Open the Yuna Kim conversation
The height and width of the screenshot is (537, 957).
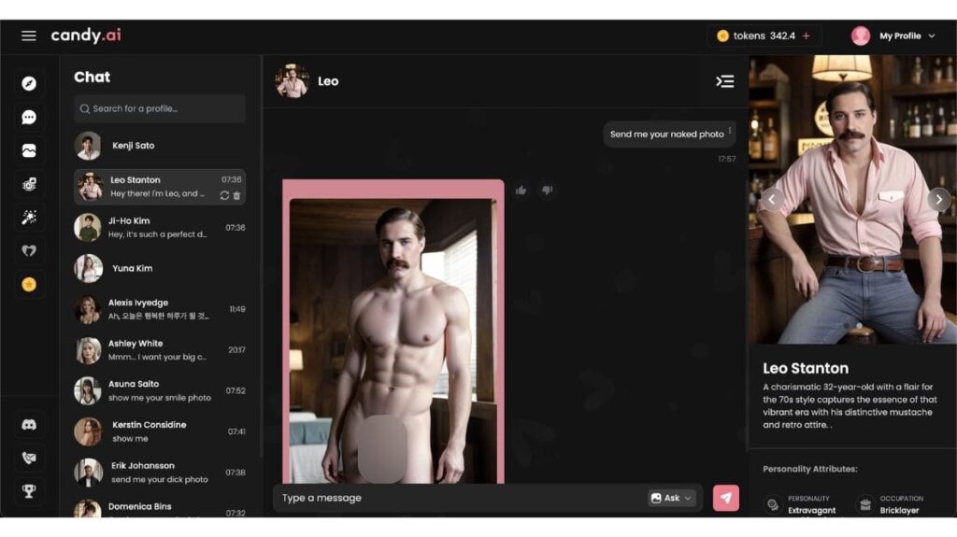coord(159,269)
